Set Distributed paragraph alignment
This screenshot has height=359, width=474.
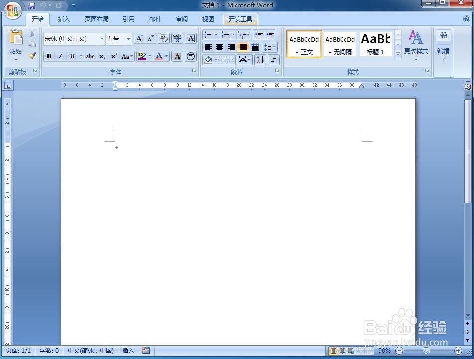[x=255, y=47]
